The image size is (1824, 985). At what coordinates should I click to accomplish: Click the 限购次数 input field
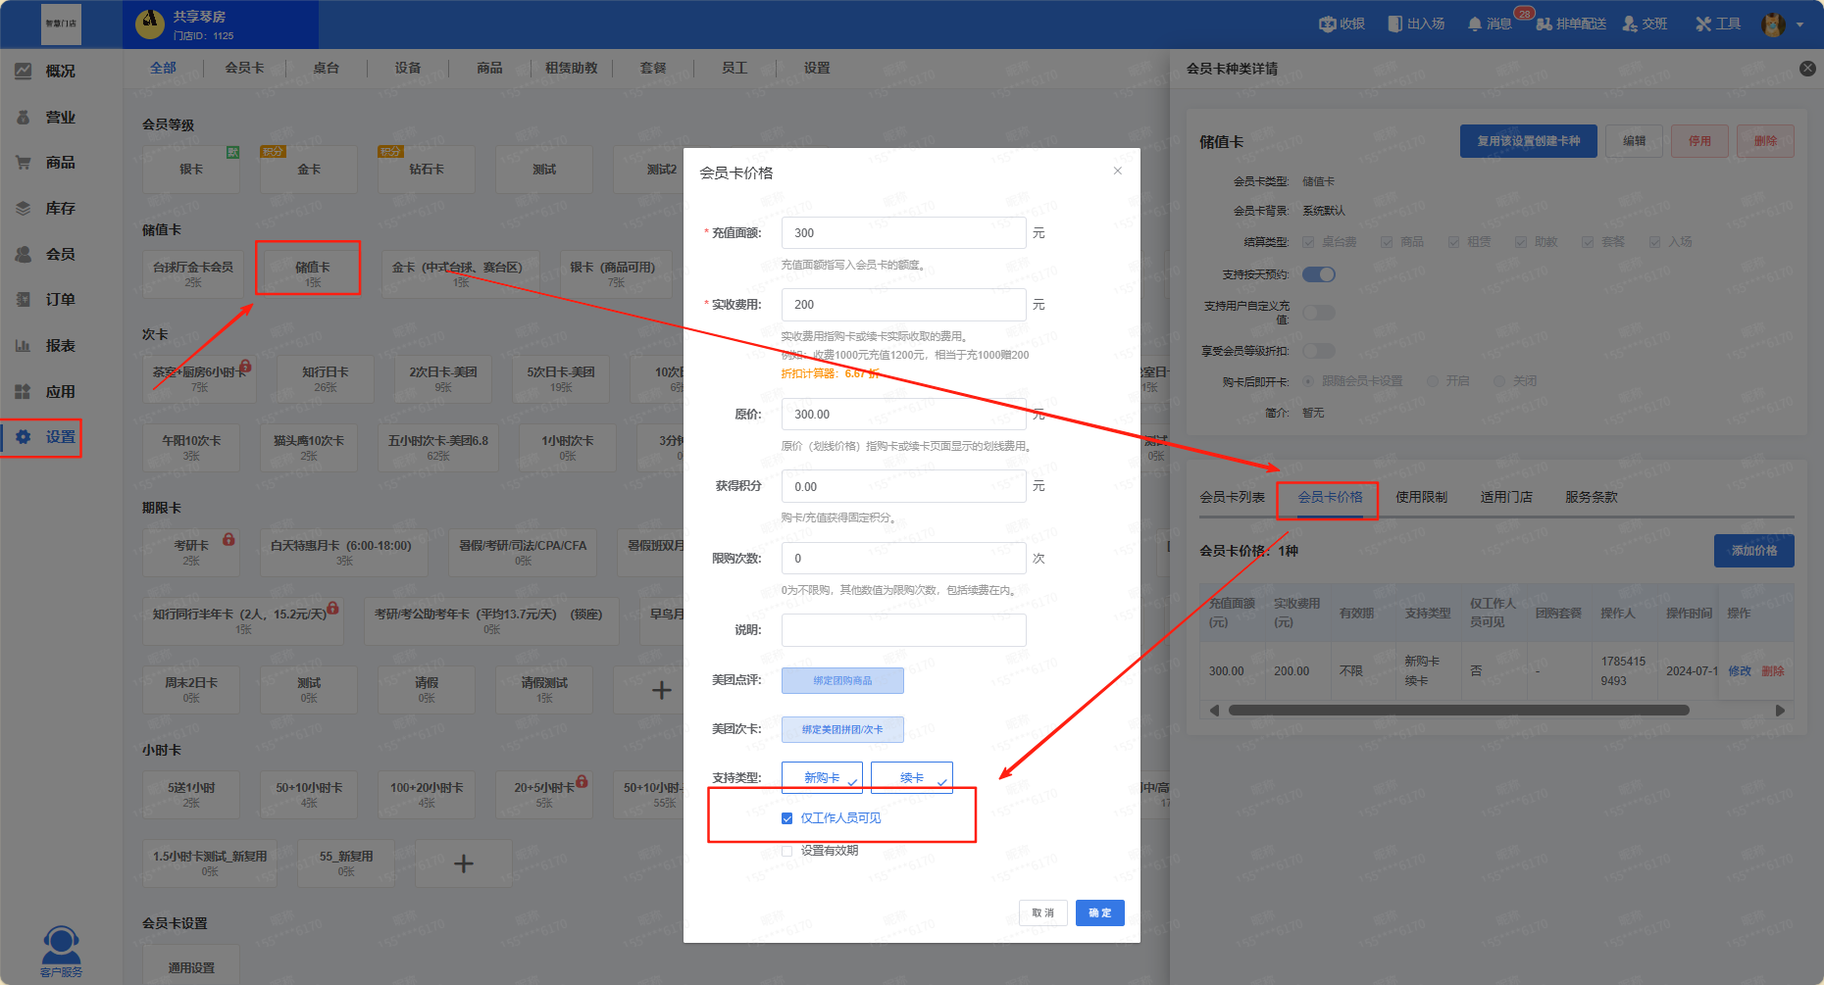click(903, 559)
